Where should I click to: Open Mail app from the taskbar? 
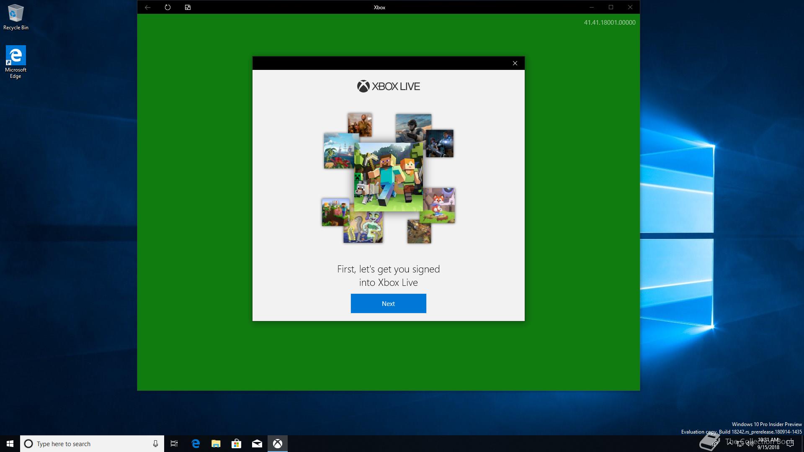pos(257,444)
